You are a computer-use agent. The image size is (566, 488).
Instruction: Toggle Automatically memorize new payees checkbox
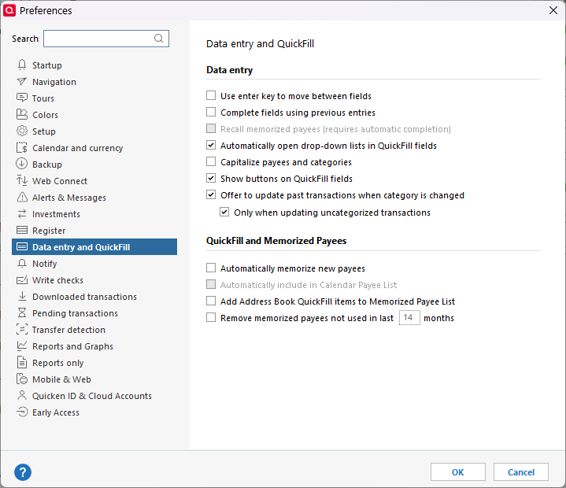pos(211,268)
